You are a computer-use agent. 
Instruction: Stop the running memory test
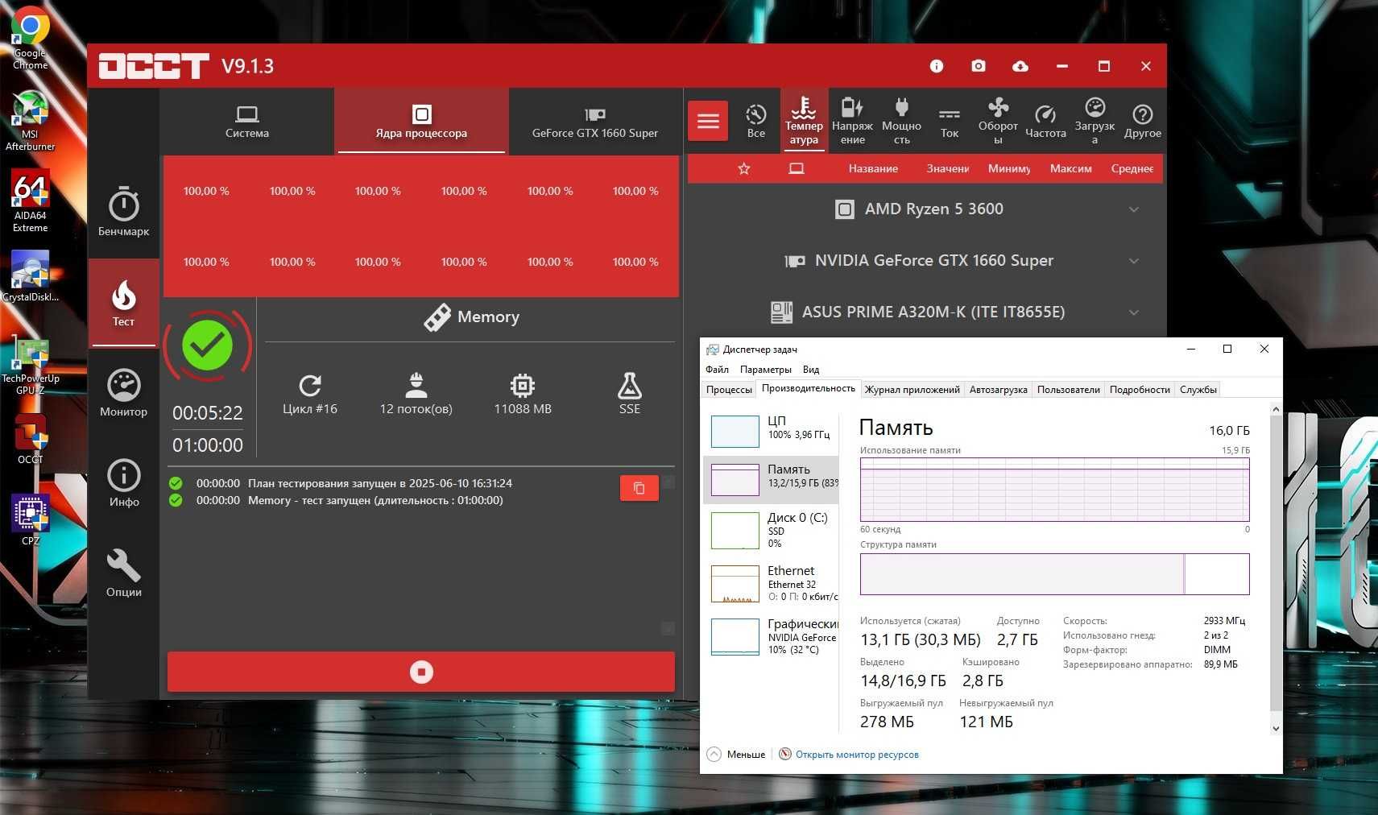click(421, 672)
